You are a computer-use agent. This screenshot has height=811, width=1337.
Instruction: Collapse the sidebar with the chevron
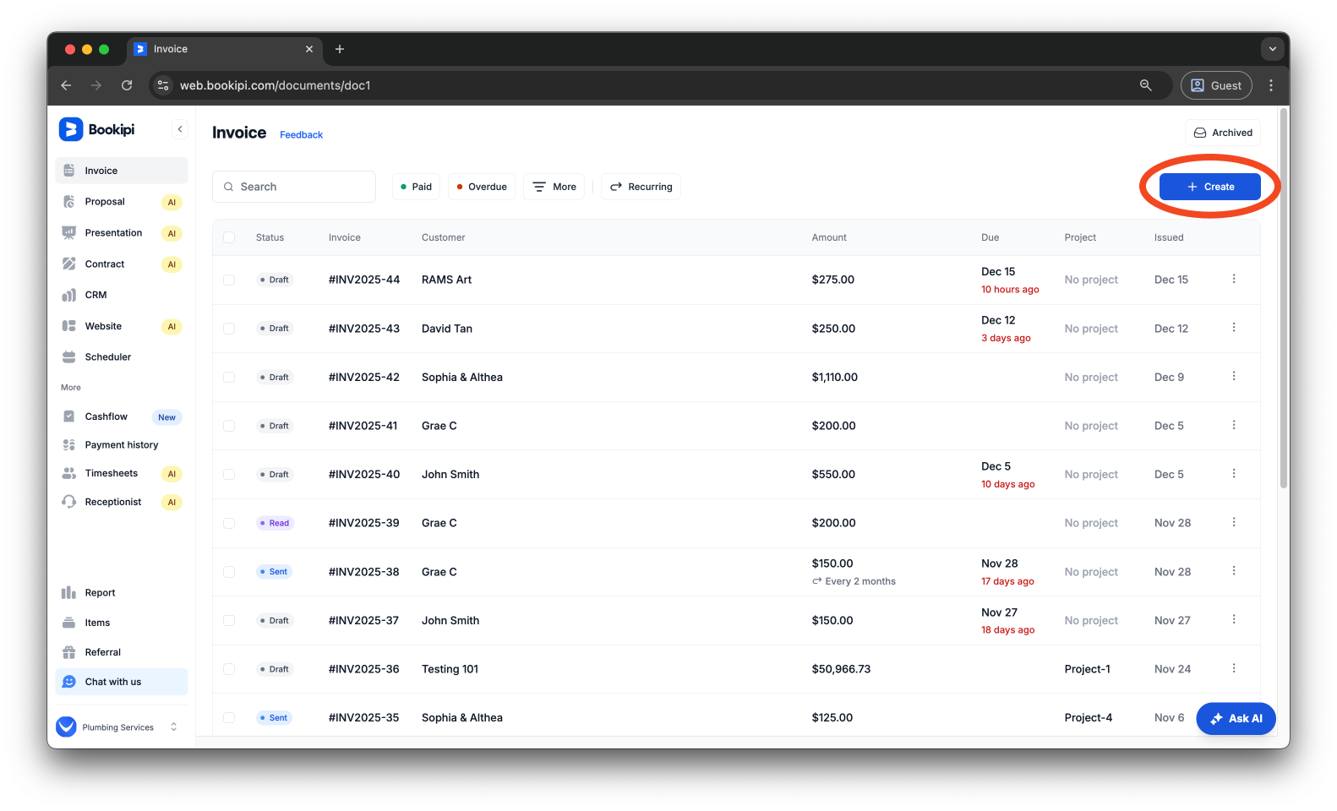point(180,129)
